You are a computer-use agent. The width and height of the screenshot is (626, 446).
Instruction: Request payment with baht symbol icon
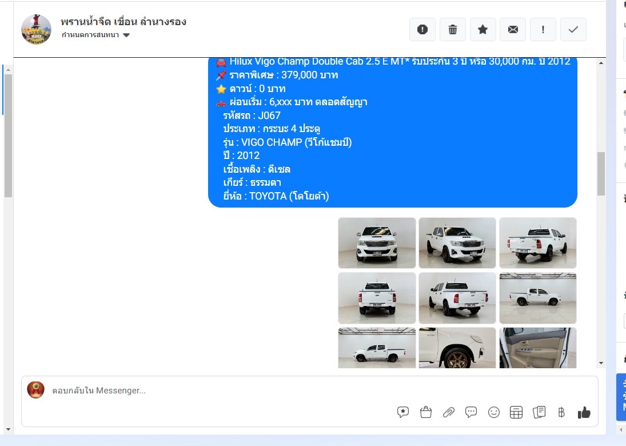[561, 412]
